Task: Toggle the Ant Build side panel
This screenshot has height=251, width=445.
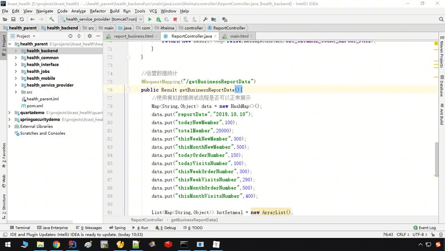Action: pyautogui.click(x=442, y=114)
